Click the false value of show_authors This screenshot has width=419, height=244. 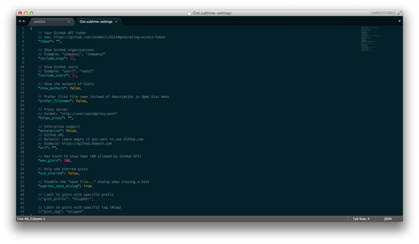tap(75, 88)
